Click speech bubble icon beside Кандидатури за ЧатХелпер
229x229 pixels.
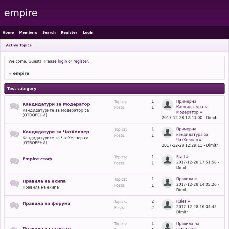tap(14, 134)
